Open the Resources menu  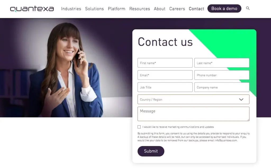pos(139,9)
